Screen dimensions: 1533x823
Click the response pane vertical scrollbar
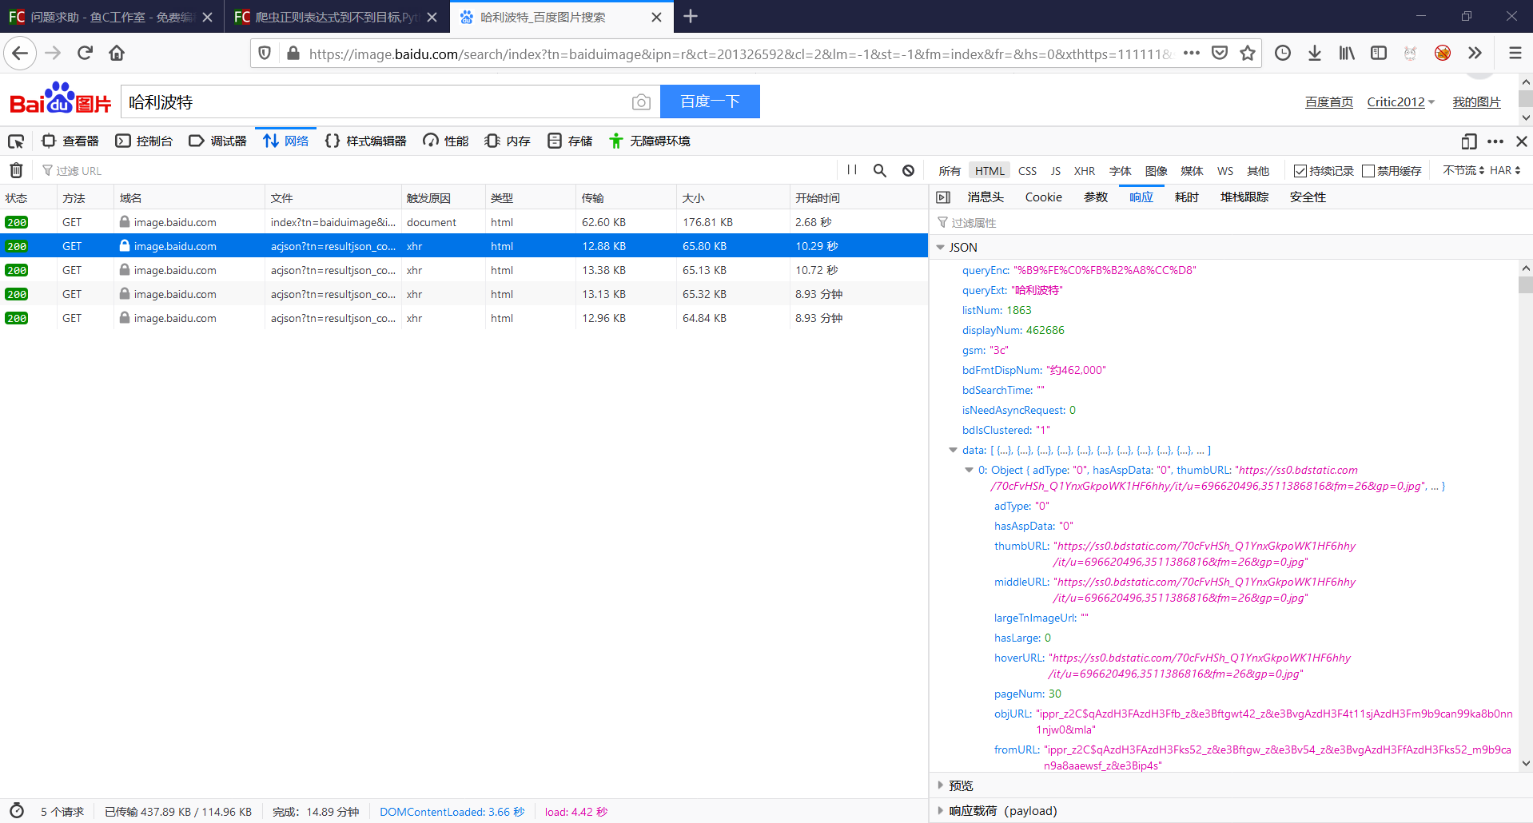tap(1525, 515)
